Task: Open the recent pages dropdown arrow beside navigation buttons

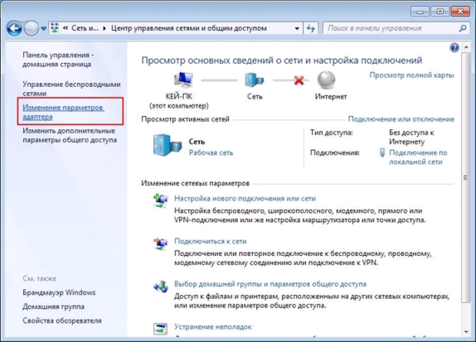Action: [x=44, y=28]
